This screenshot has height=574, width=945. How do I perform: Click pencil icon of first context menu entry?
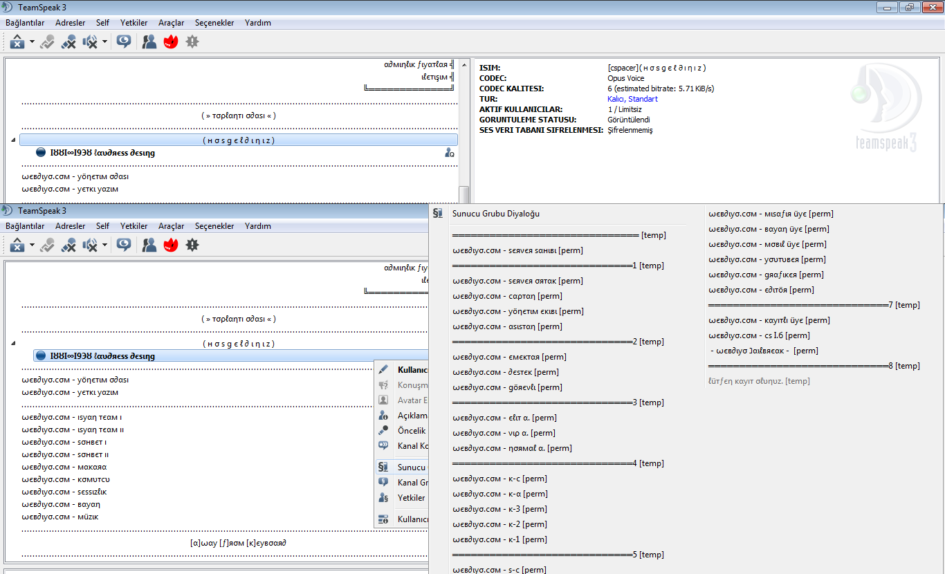[383, 370]
